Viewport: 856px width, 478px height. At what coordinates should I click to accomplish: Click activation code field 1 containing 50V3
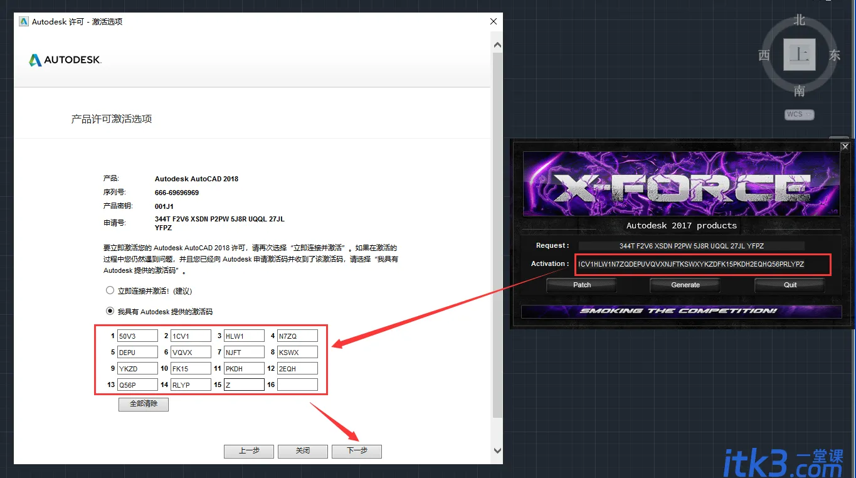(x=137, y=336)
